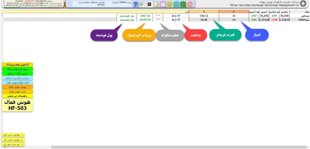Open the purple calendar table icon
This screenshot has width=310, height=149.
pos(163,5)
